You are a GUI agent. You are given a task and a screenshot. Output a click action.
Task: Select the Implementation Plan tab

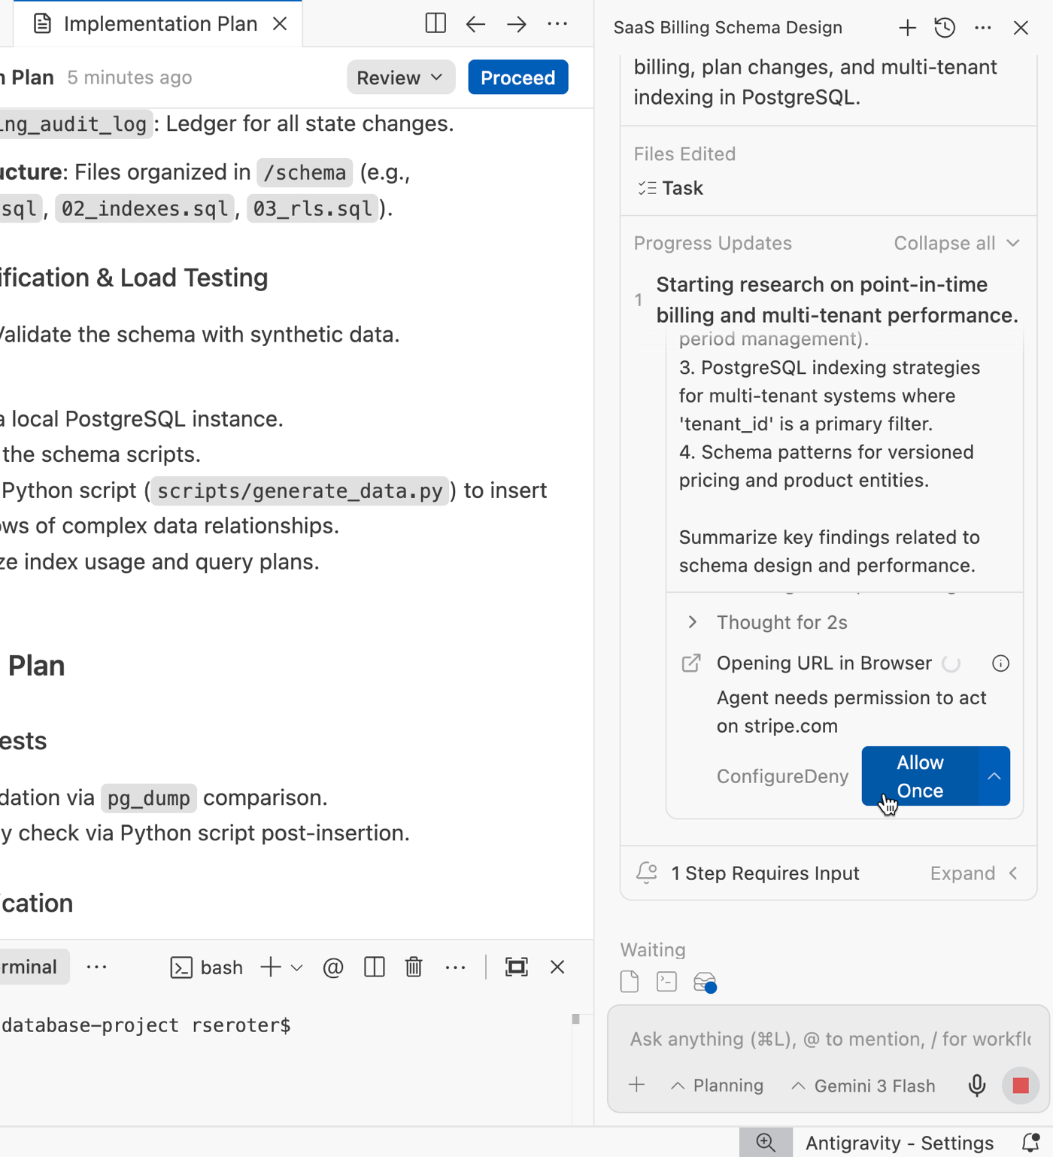click(160, 24)
